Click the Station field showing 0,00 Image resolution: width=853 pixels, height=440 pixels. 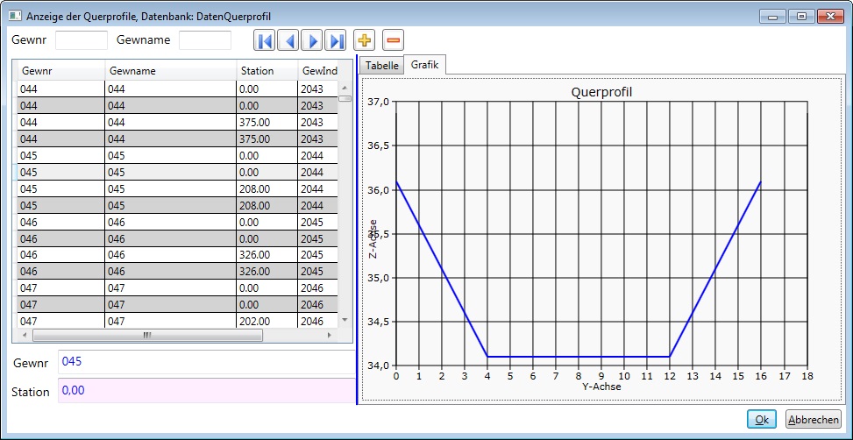click(206, 391)
